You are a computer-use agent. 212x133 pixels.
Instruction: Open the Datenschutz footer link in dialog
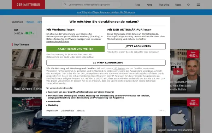(67, 111)
